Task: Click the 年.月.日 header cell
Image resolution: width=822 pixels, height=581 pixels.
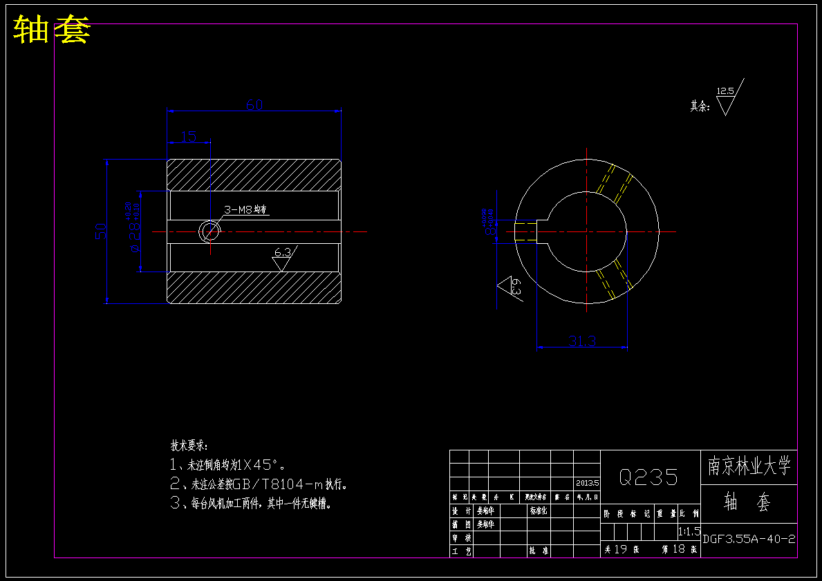Action: coord(587,497)
